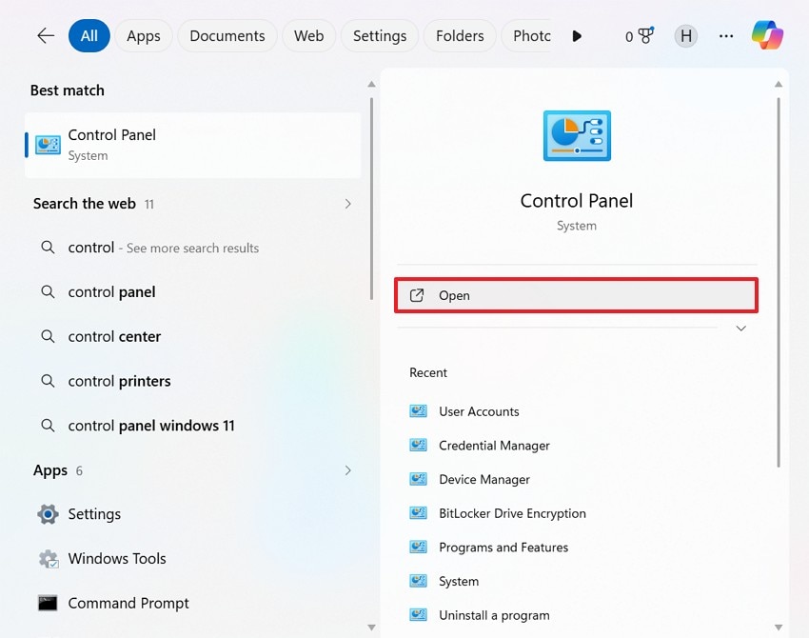Click the results list scroll-up arrow
Viewport: 809px width, 638px height.
pos(371,84)
